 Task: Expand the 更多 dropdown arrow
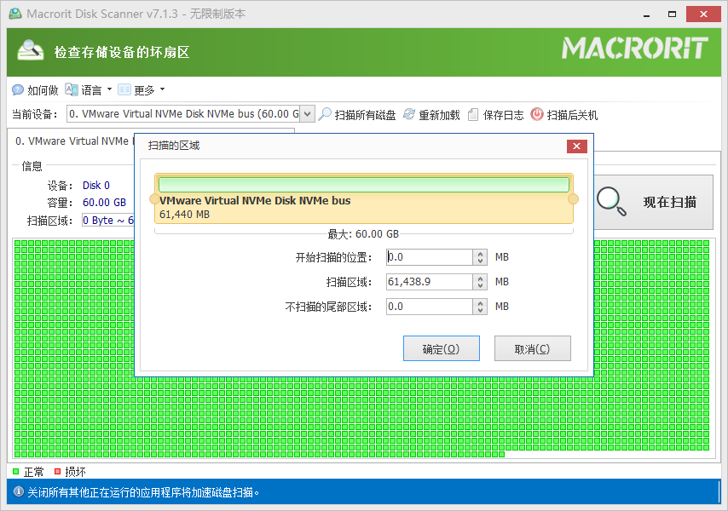pos(162,89)
